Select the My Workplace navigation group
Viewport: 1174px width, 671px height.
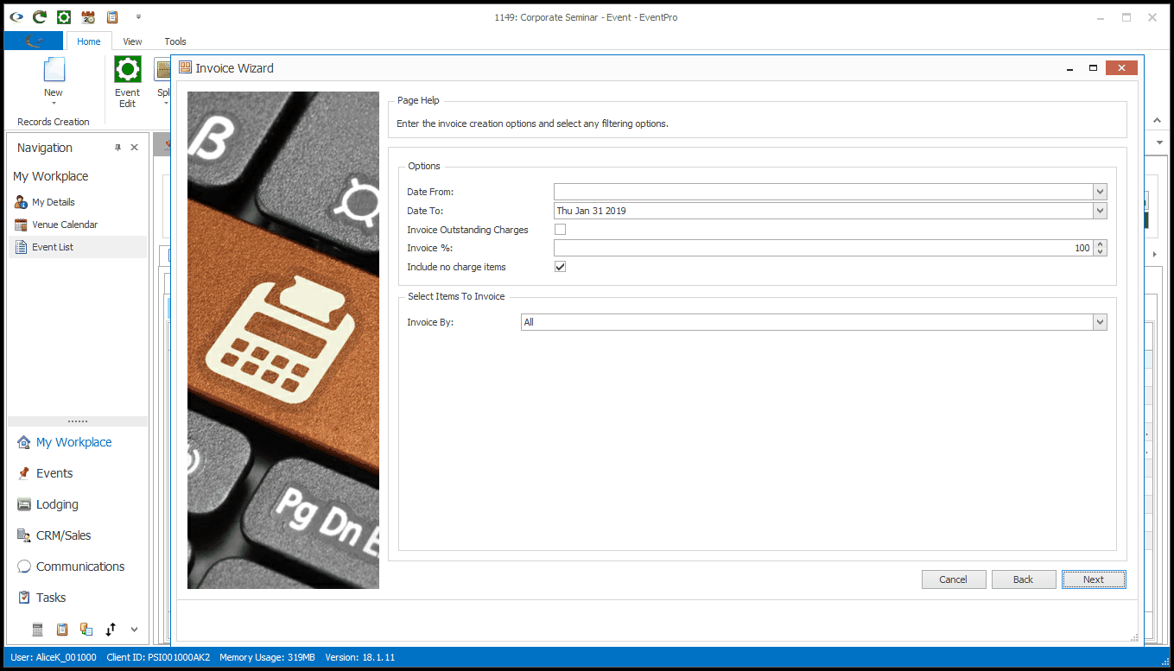point(73,442)
